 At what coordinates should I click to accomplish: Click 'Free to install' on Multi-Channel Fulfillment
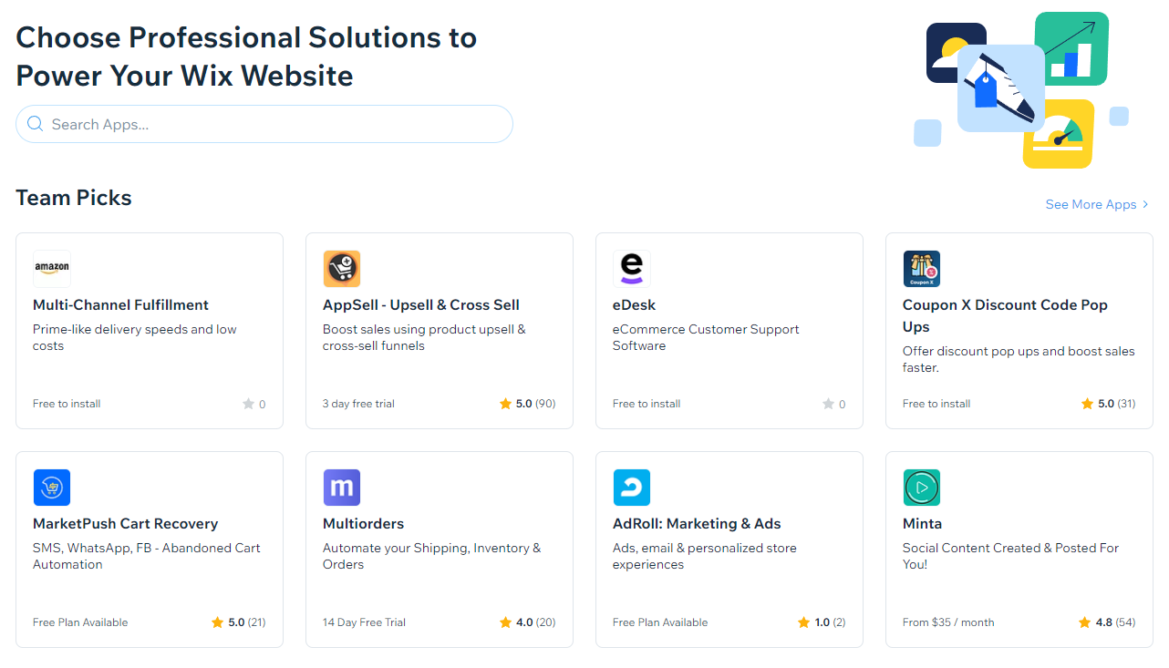coord(67,404)
